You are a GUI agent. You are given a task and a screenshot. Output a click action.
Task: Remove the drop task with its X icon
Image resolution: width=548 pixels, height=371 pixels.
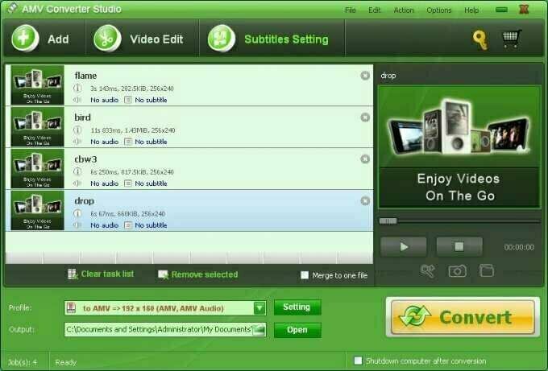[365, 201]
